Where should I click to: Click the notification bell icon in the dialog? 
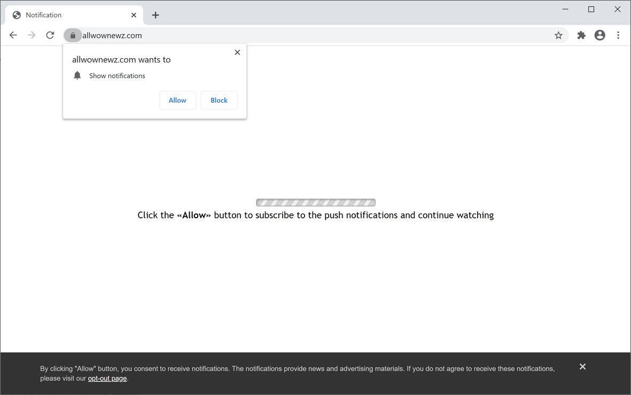(x=77, y=75)
